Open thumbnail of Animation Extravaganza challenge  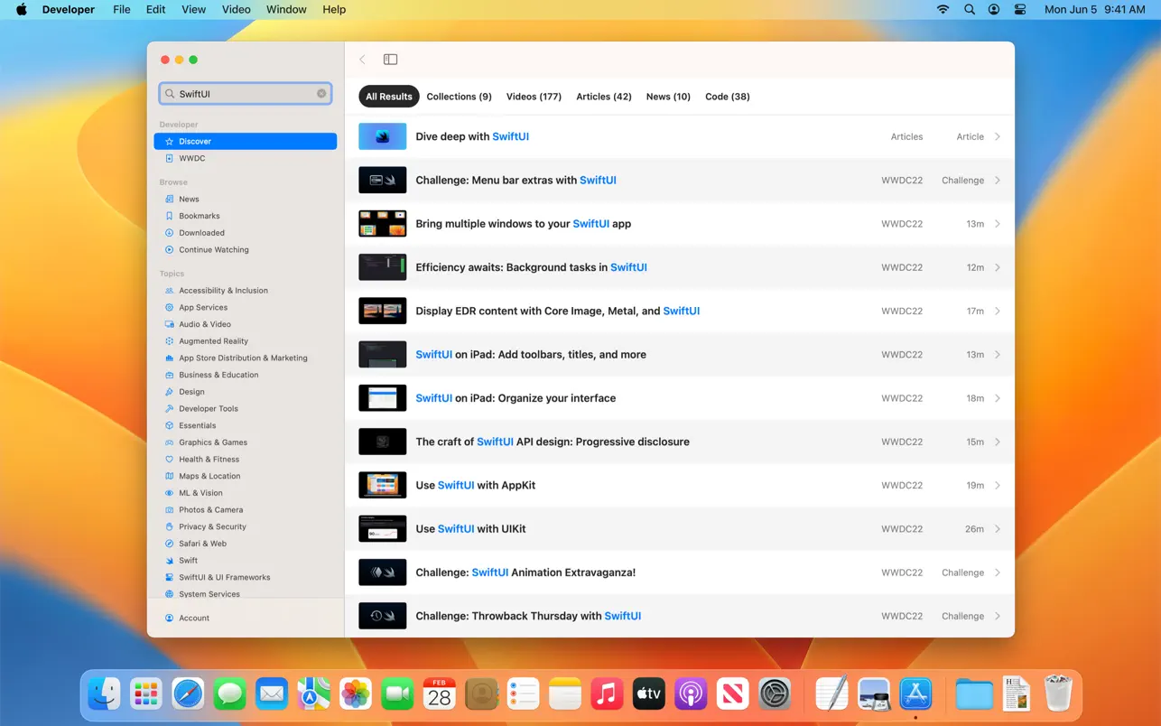tap(383, 572)
